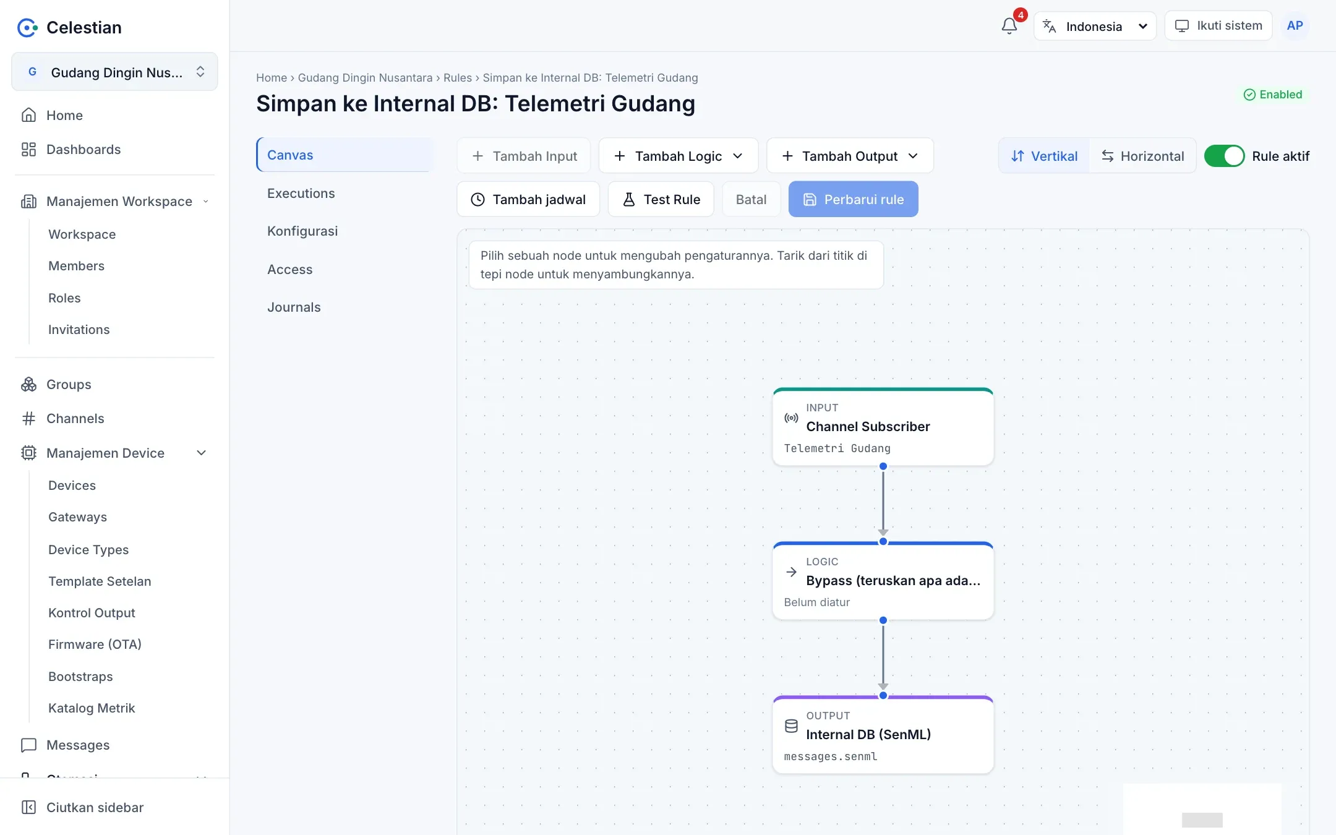
Task: Toggle the Rule aktif switch
Action: pos(1224,156)
